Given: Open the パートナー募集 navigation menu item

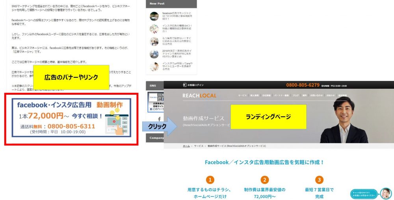Looking at the screenshot, I should click(281, 95).
